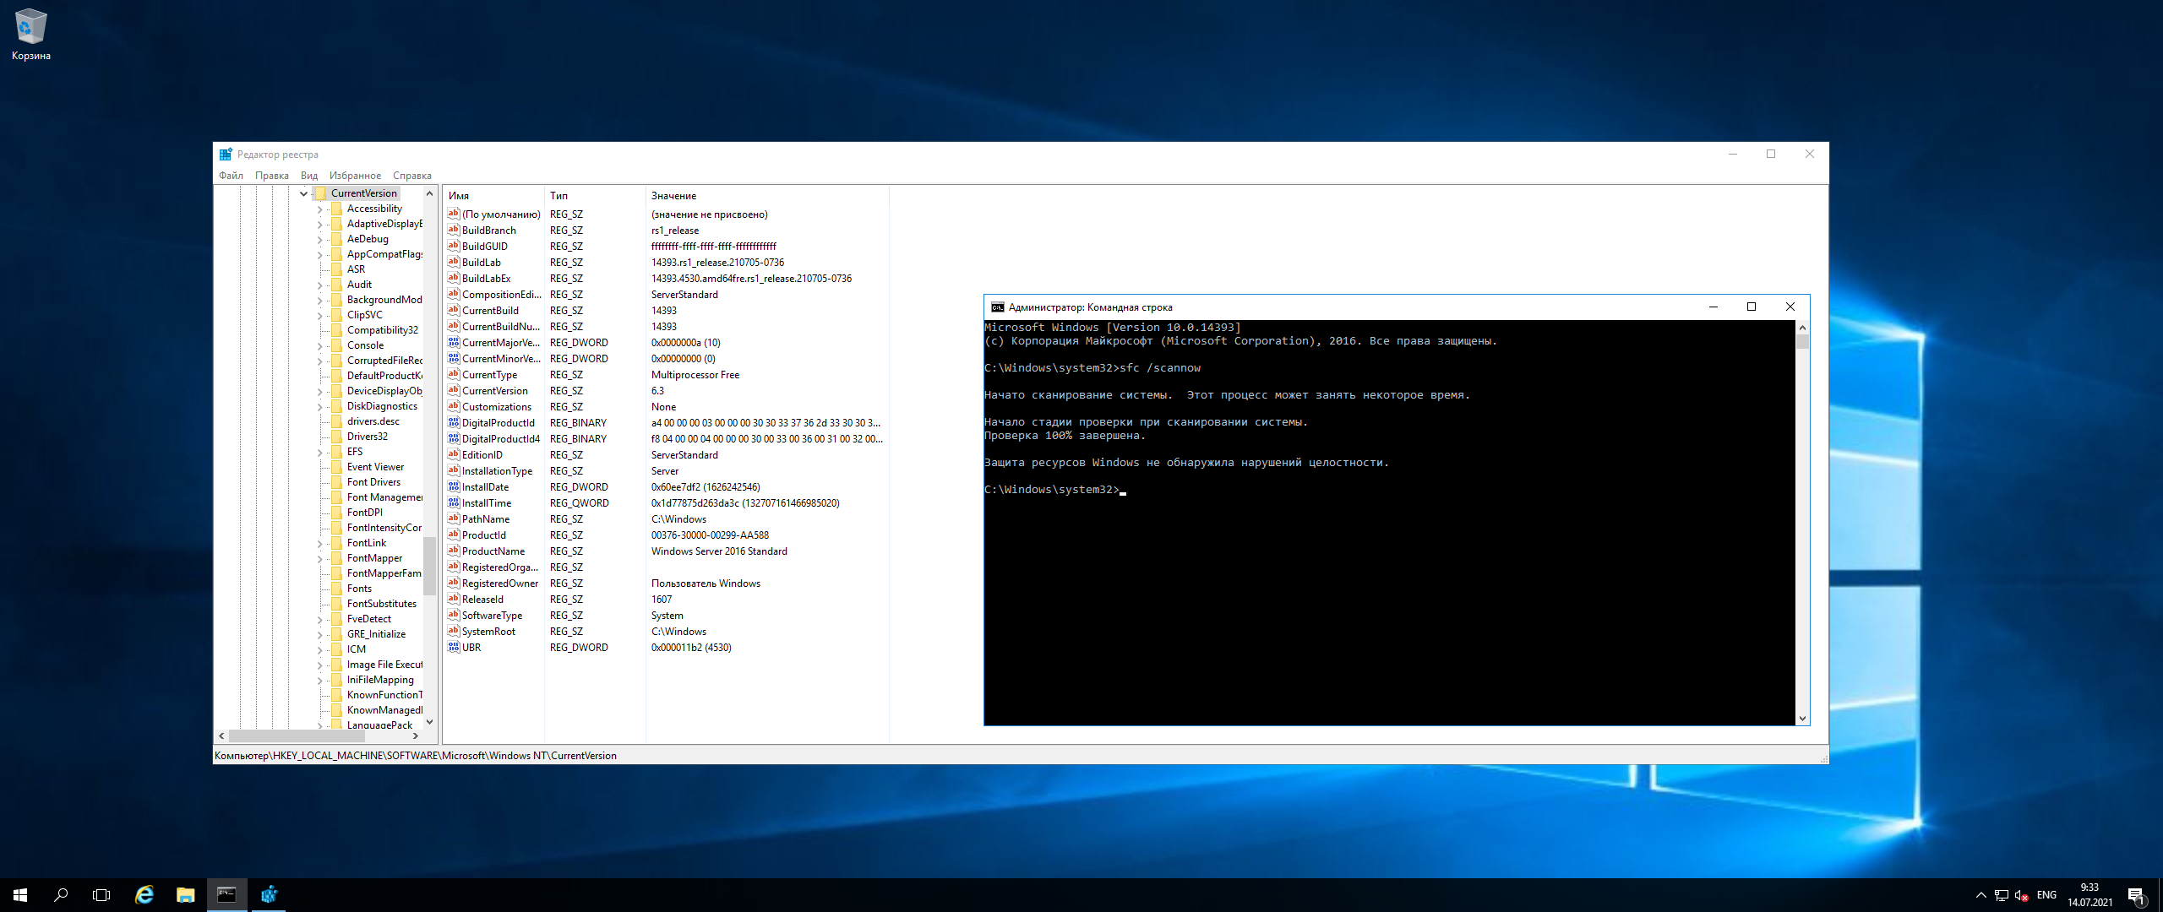
Task: Select the CurrentBuild value row
Action: 666,311
